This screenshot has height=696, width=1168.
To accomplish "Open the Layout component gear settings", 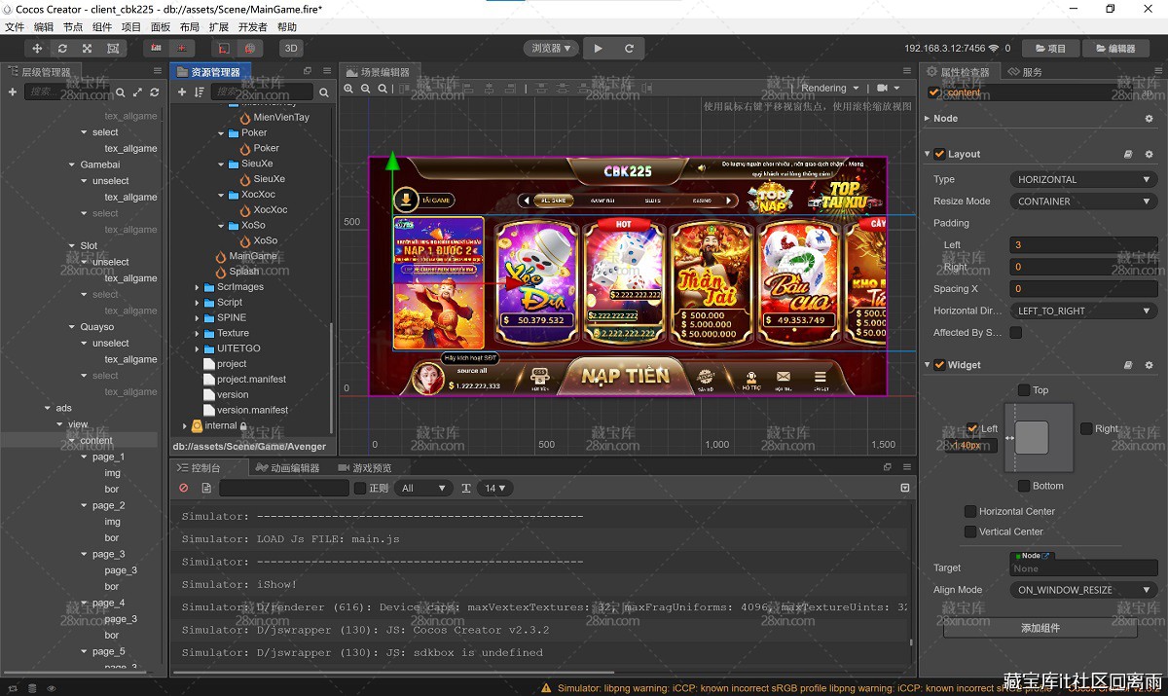I will coord(1149,154).
